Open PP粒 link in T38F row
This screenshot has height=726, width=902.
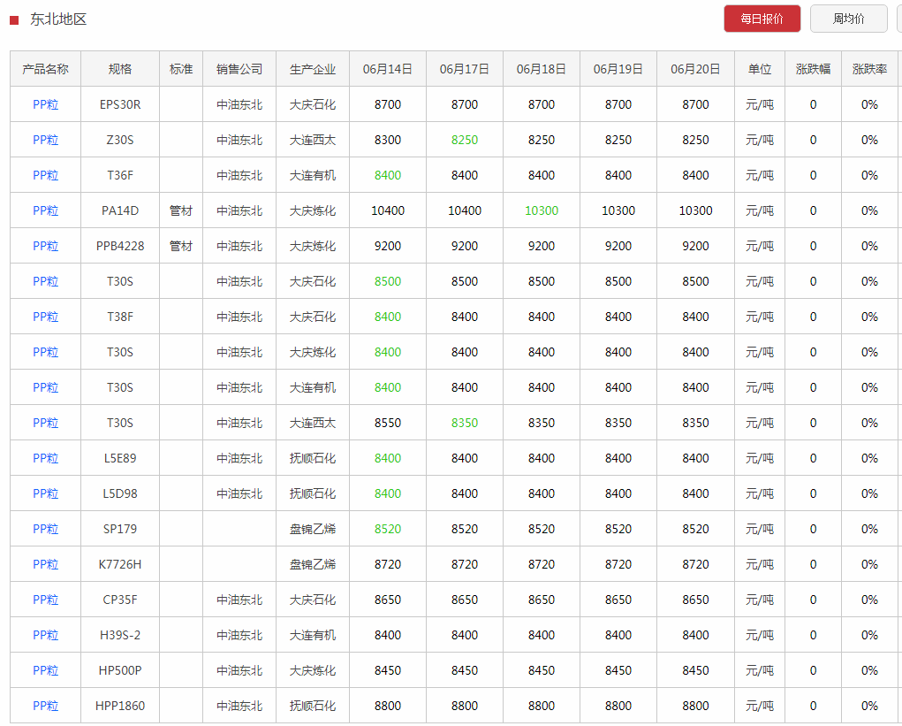(x=45, y=317)
